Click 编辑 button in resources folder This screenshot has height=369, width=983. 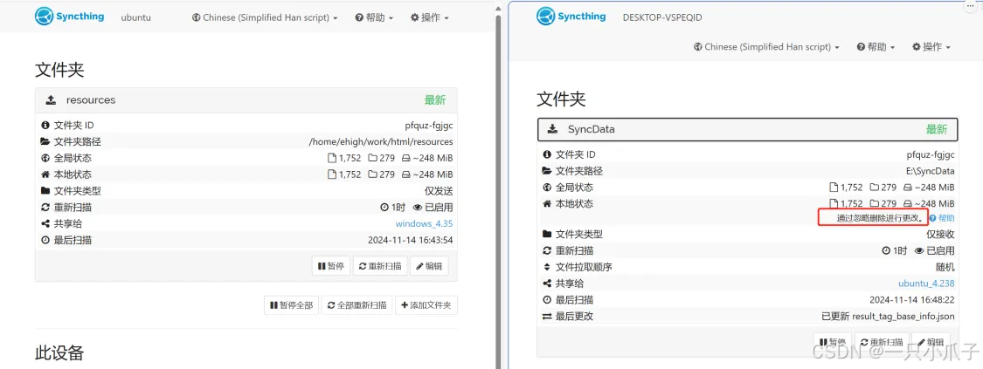429,266
